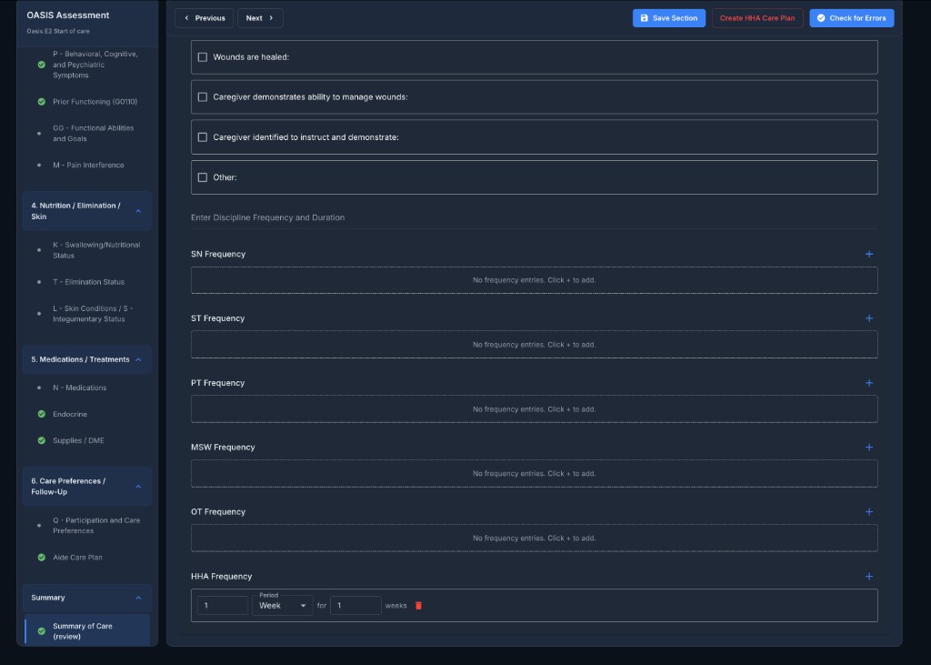Click 'Enter Discipline Frequency and Duration' heading
This screenshot has width=931, height=665.
point(268,217)
